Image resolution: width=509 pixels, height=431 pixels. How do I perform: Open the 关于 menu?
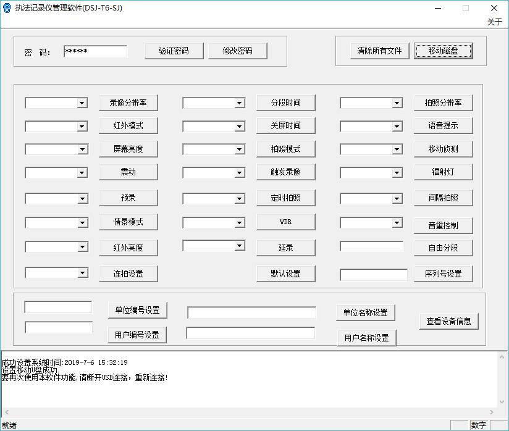pyautogui.click(x=494, y=22)
